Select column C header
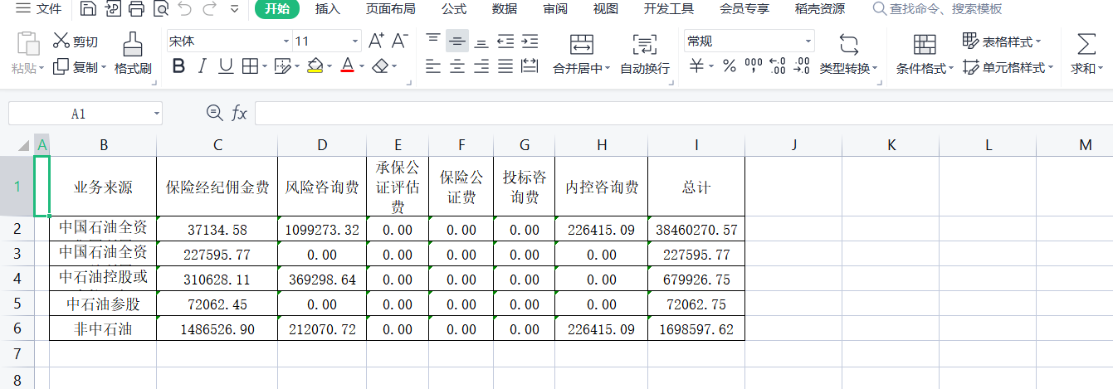 click(217, 145)
